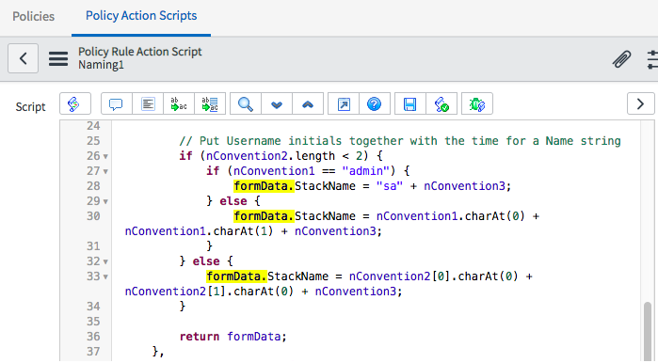Format code with the align lines icon
Screen dimensions: 658x363
148,104
